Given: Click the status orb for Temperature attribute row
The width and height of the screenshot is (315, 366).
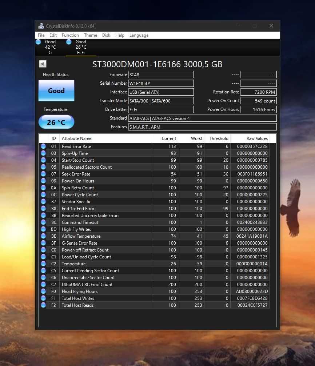Looking at the screenshot, I should click(43, 264).
